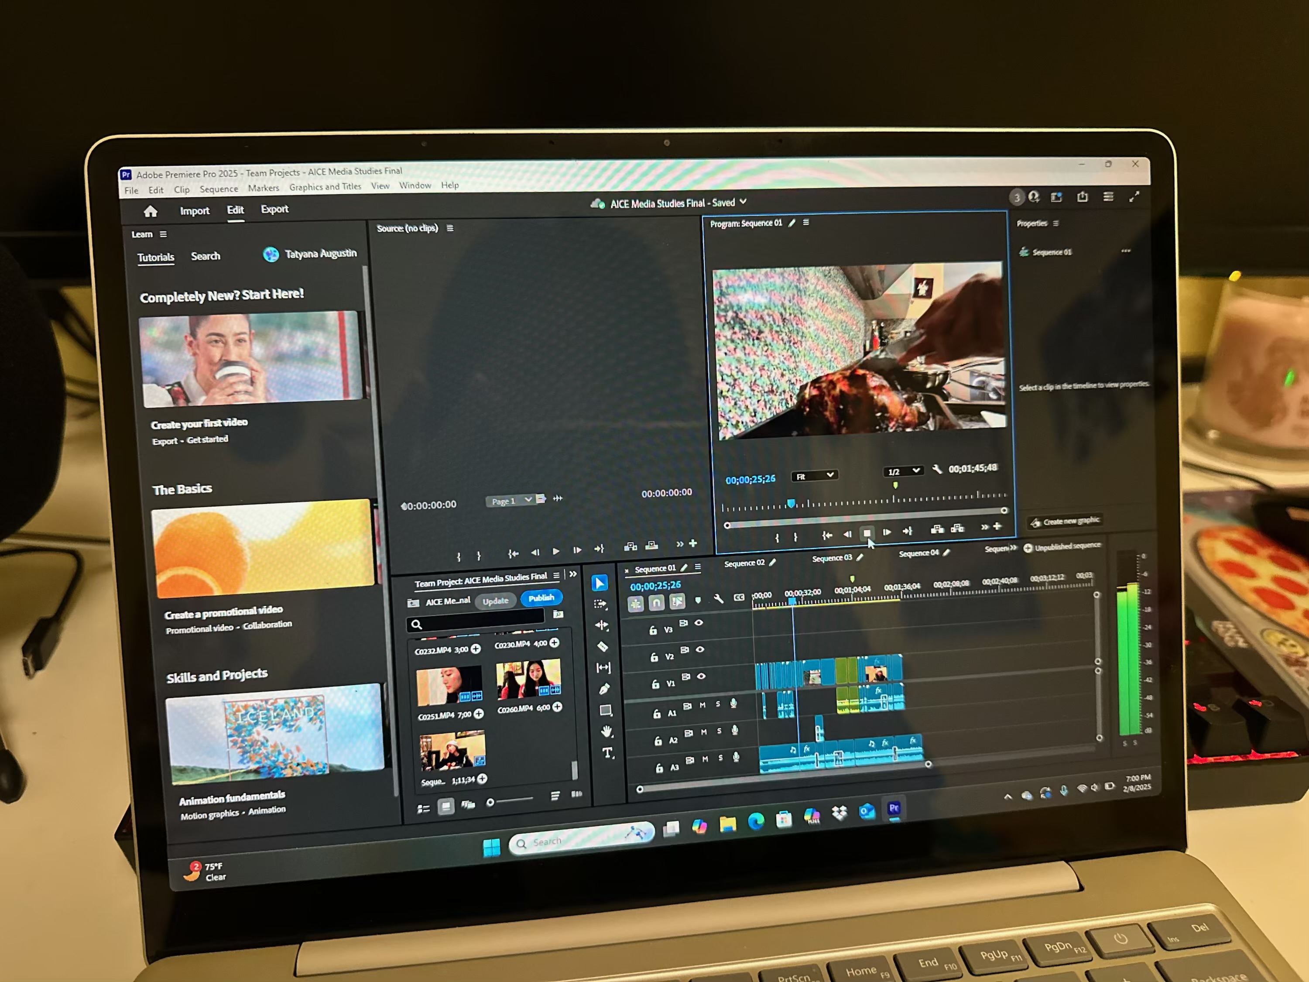Toggle Snap in timeline magnet icon
This screenshot has height=982, width=1309.
(656, 603)
